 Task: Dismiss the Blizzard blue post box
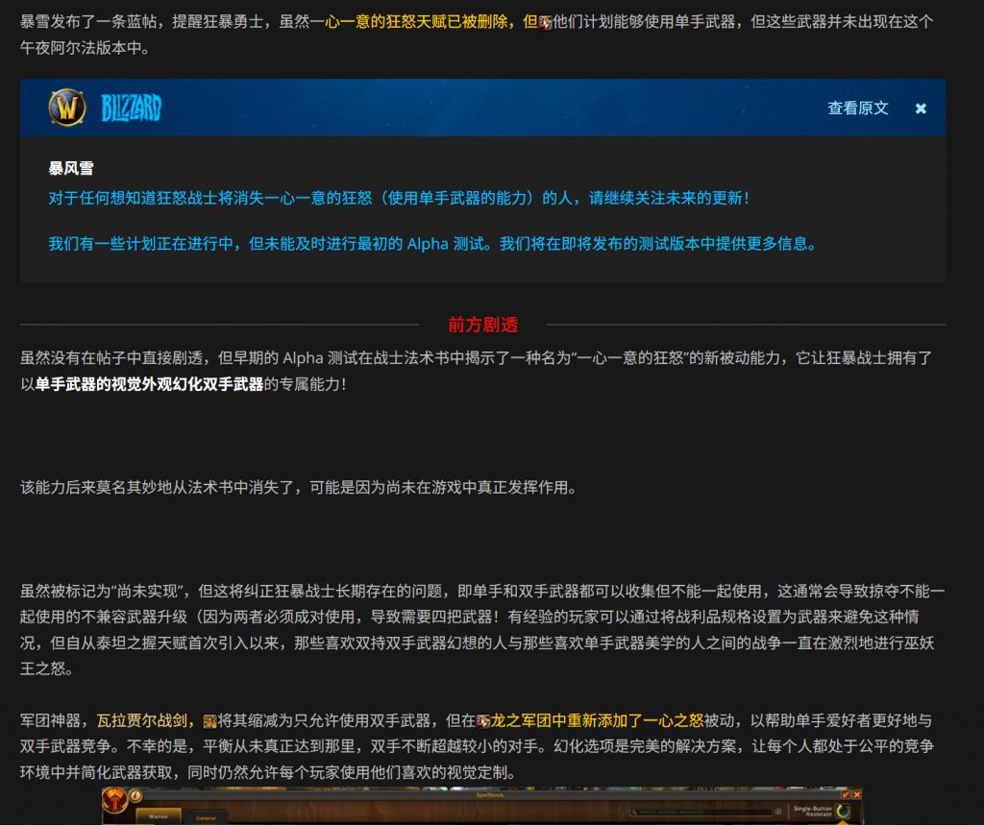pos(921,109)
